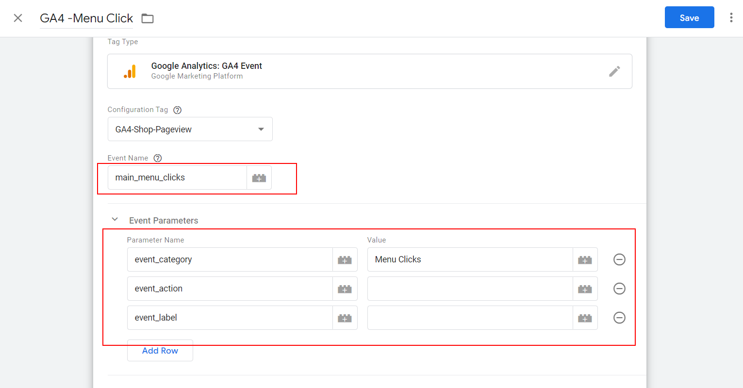Open the folder icon next to tag name
This screenshot has height=388, width=743.
(148, 18)
